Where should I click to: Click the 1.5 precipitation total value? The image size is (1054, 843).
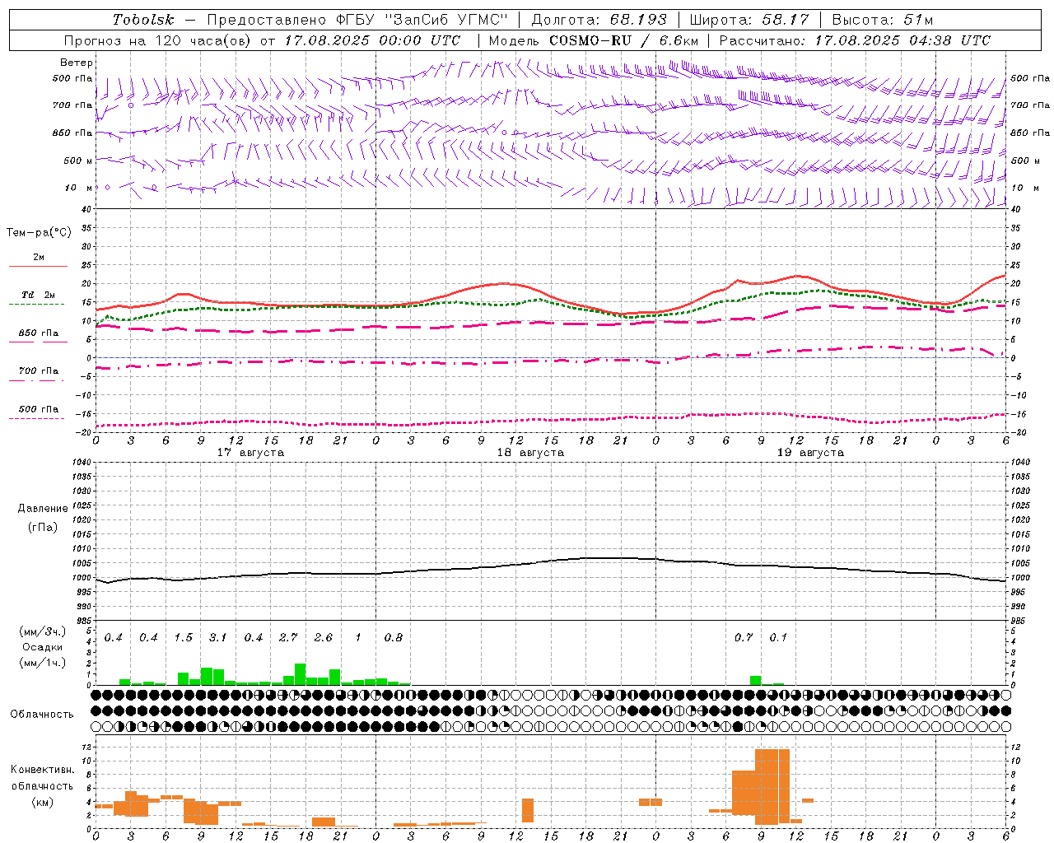[x=183, y=638]
